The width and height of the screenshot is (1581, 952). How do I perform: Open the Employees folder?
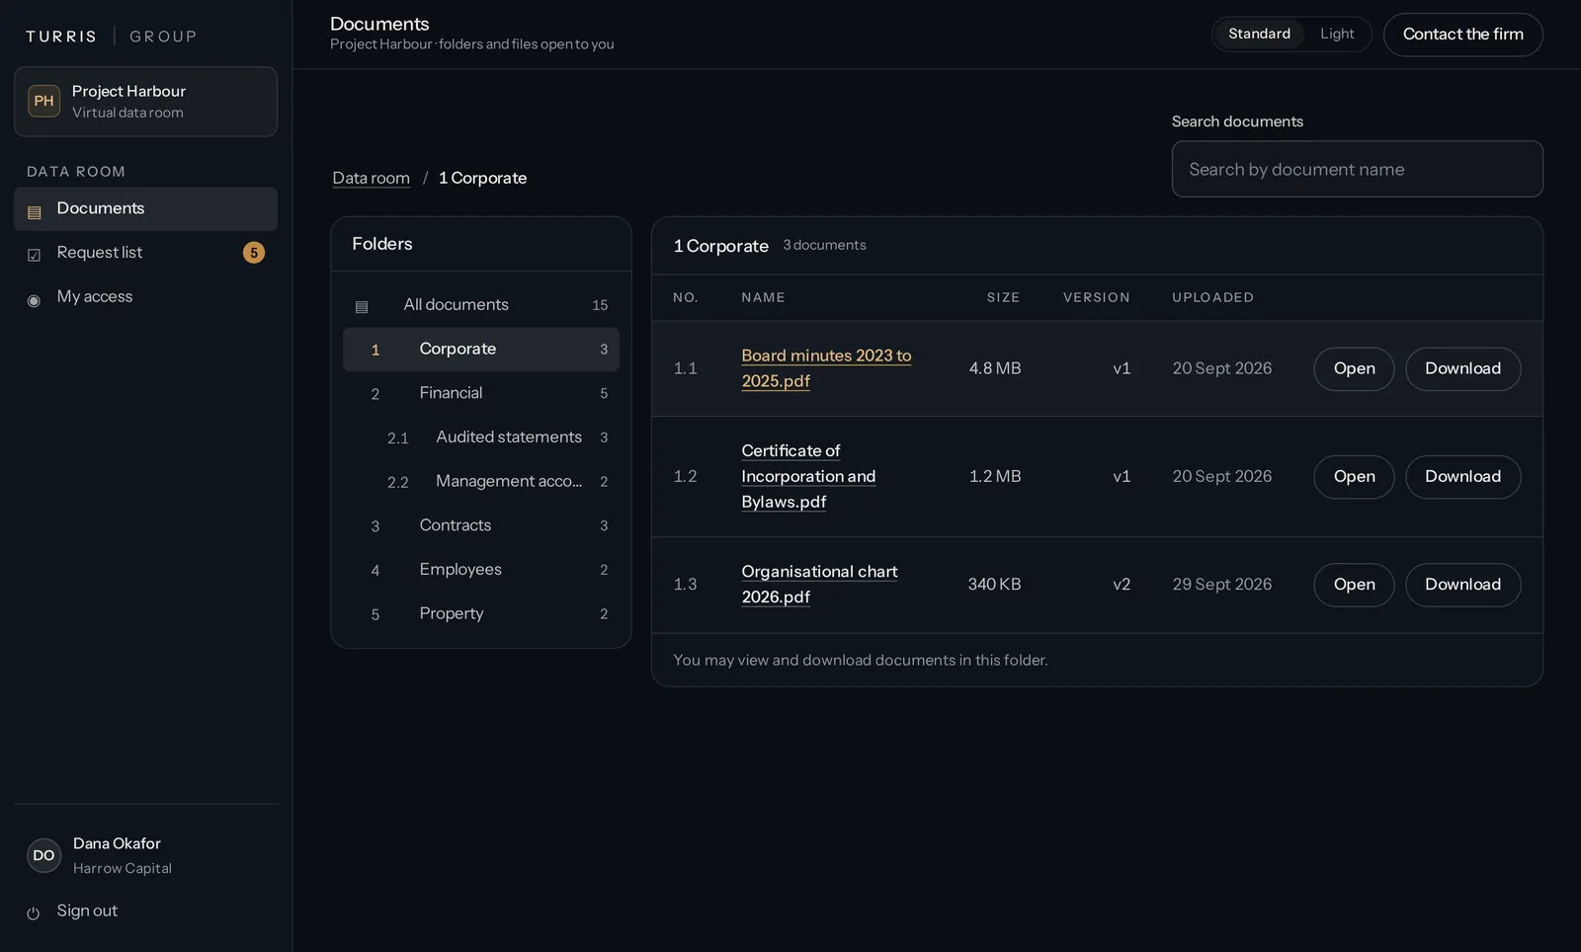(481, 570)
